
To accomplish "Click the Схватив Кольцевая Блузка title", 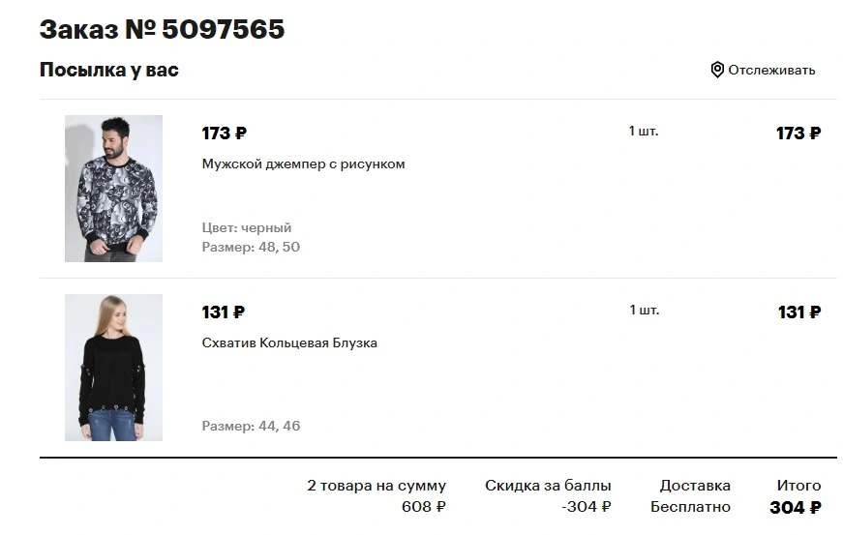I will click(289, 342).
